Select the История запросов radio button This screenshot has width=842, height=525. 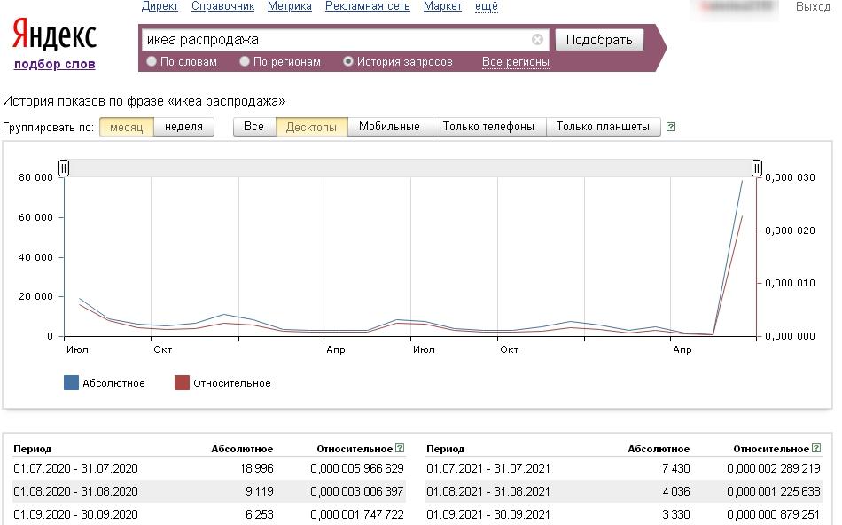[348, 62]
